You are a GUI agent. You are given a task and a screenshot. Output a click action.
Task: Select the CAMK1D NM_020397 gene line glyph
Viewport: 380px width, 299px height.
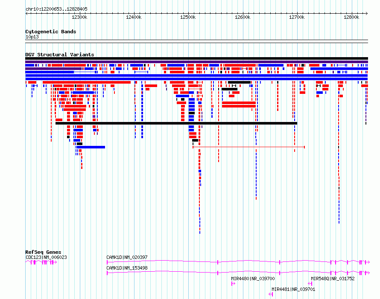[238, 262]
